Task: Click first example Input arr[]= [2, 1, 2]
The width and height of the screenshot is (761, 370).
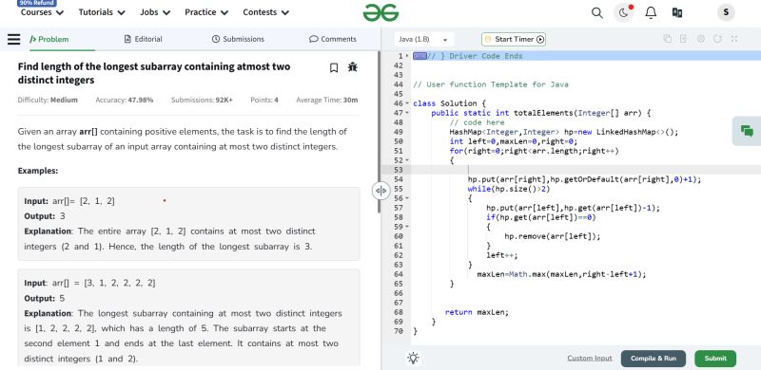Action: (69, 201)
